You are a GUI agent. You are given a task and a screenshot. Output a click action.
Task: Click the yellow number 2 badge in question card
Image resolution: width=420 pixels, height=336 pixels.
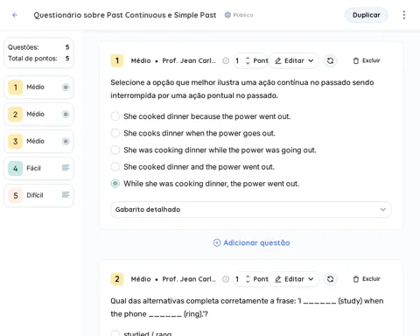click(x=117, y=279)
